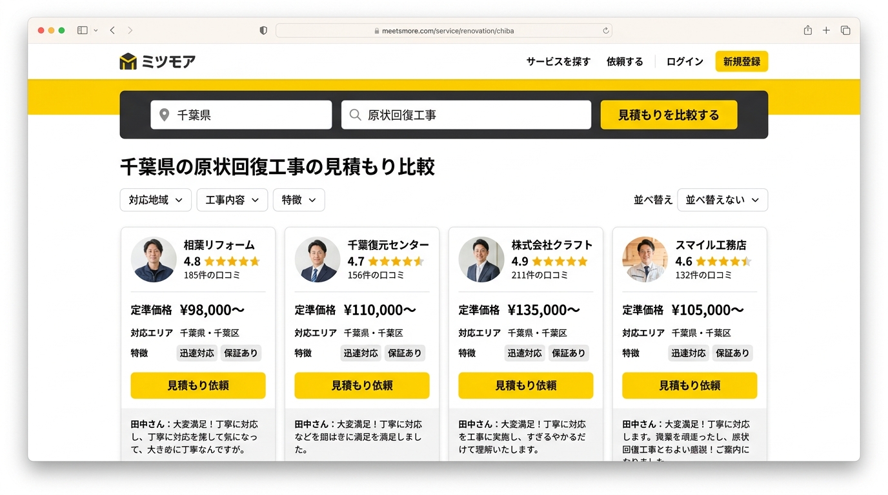Expand the 特徴 filter dropdown
Viewport: 888px width, 495px height.
pos(299,200)
